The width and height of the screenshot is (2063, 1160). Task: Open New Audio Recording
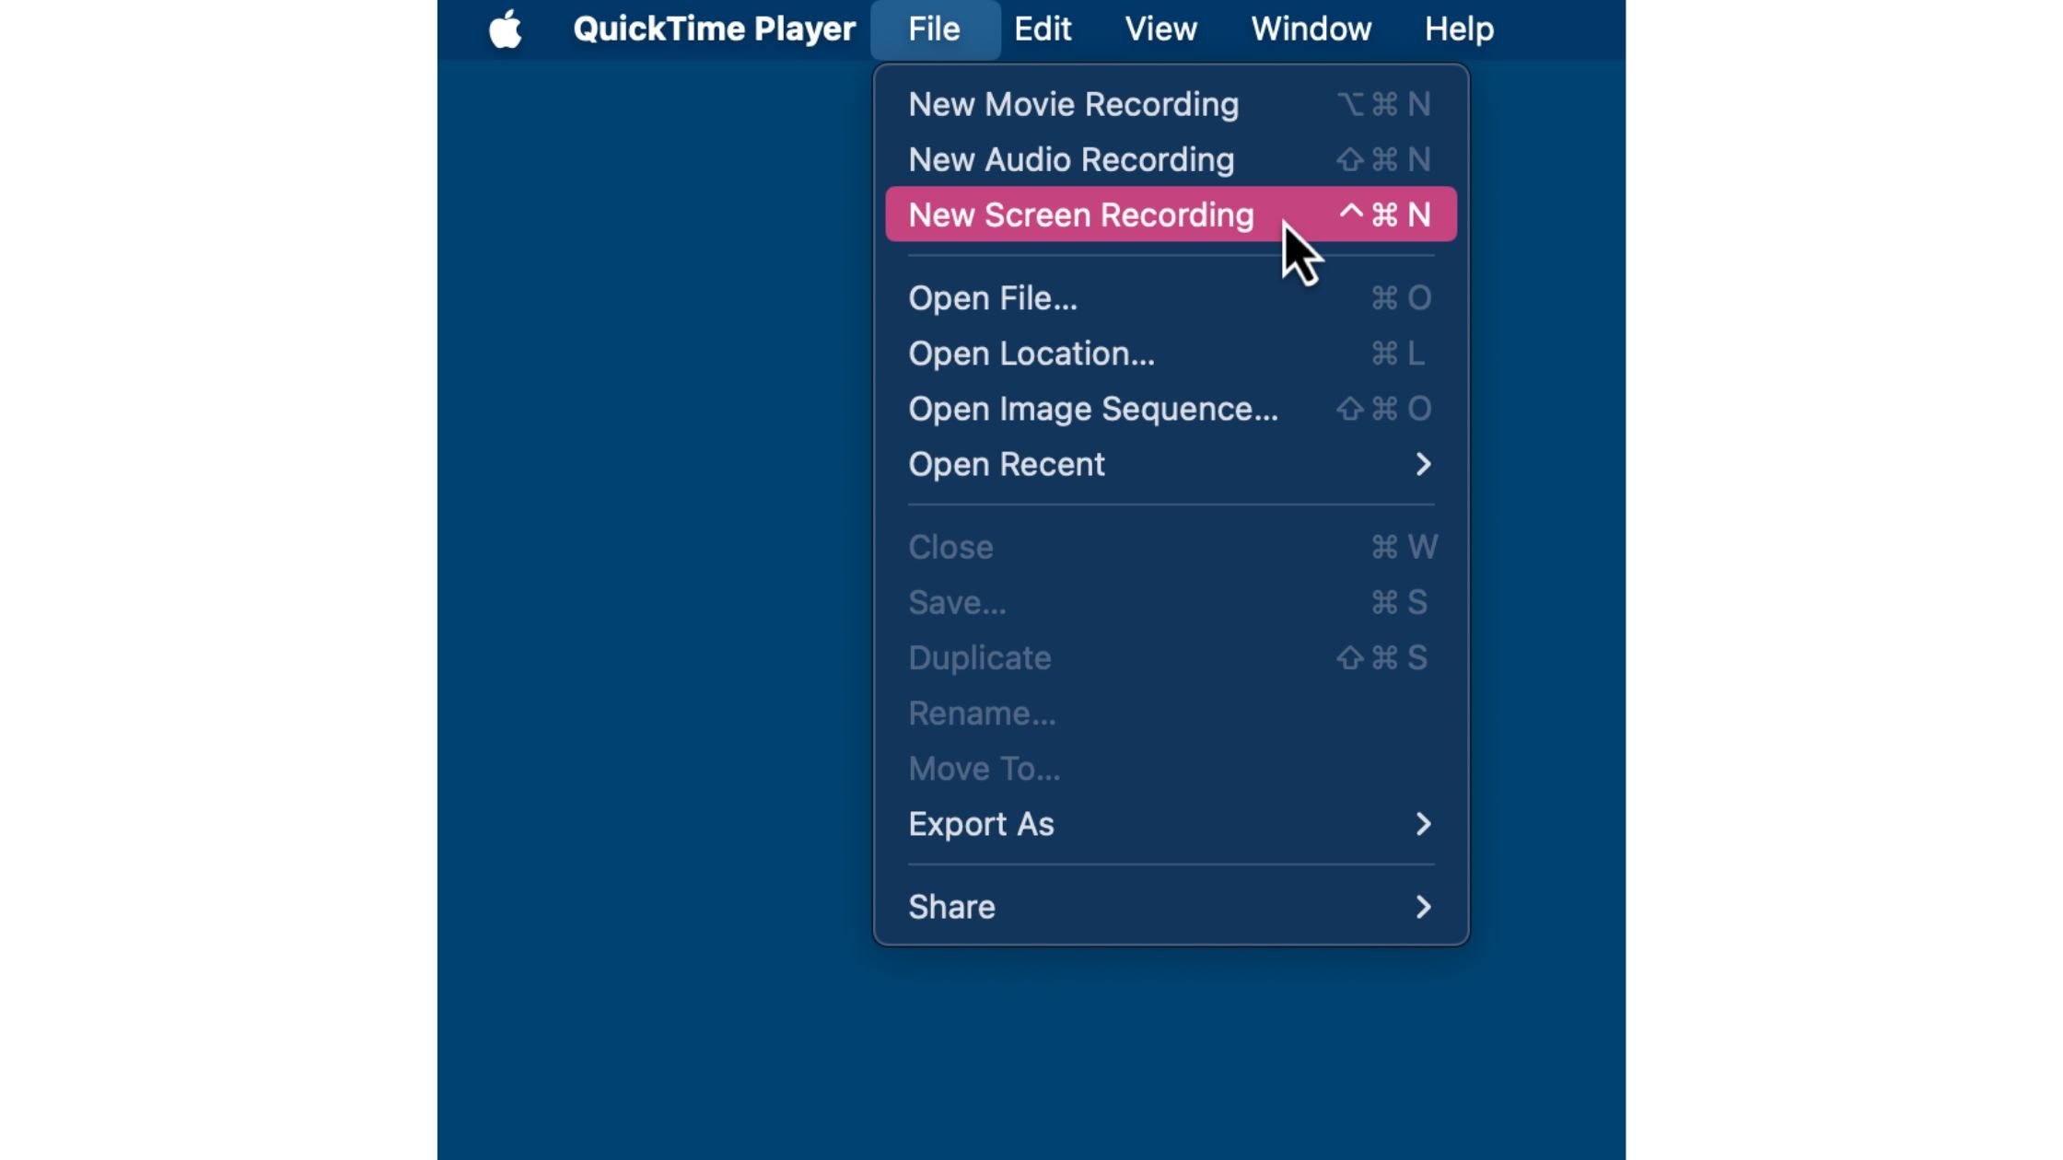click(x=1071, y=158)
